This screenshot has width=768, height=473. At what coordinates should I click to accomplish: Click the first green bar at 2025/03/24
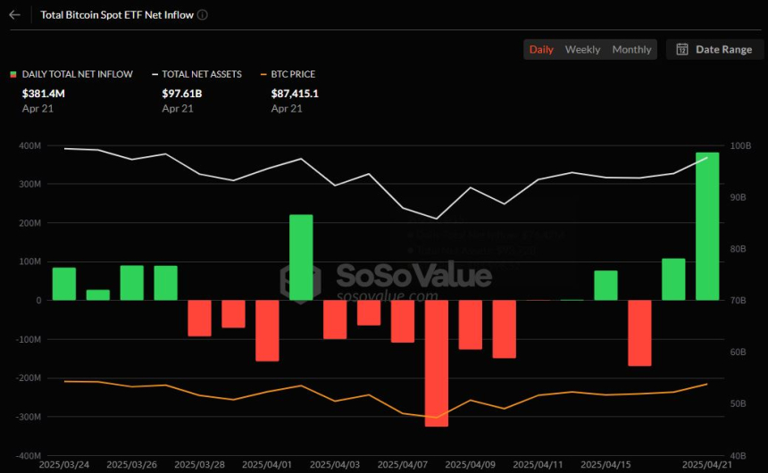(64, 284)
